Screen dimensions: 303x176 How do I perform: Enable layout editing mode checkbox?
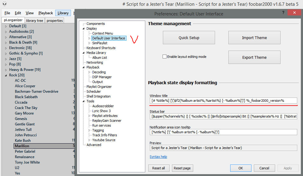pos(165,57)
